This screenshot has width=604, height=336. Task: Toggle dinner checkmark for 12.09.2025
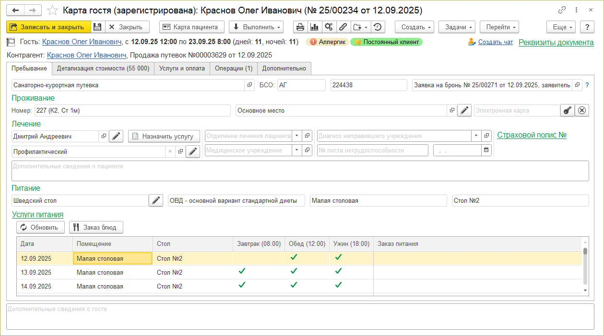pos(338,257)
